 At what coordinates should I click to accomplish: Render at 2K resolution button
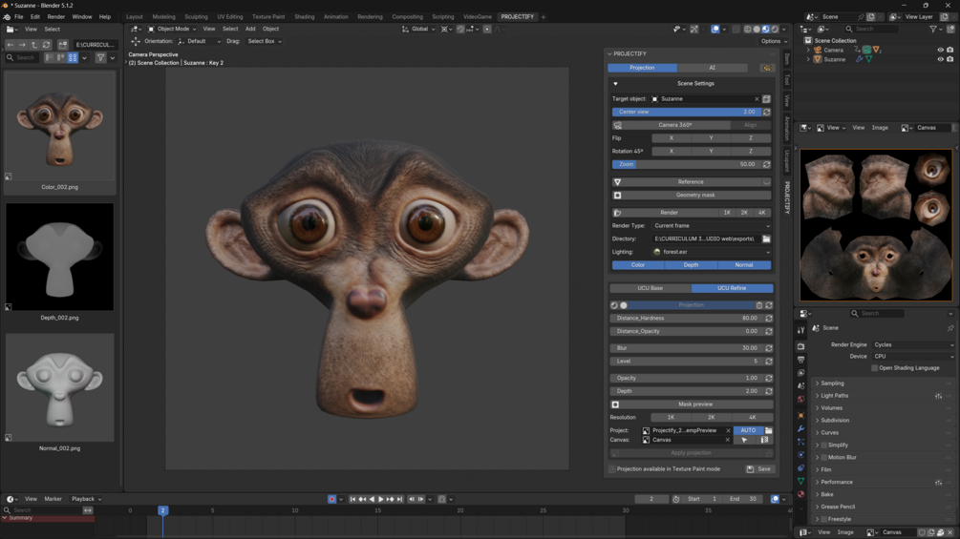point(744,213)
